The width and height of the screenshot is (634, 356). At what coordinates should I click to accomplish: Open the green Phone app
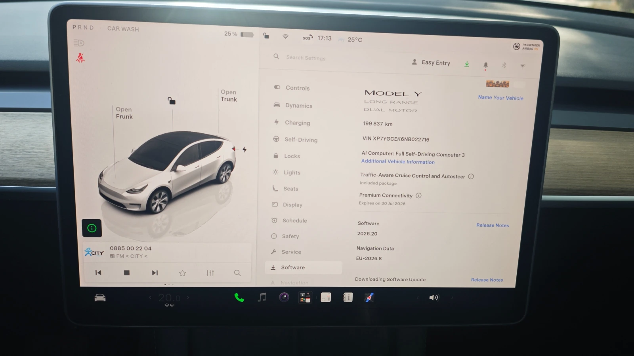[x=239, y=297]
